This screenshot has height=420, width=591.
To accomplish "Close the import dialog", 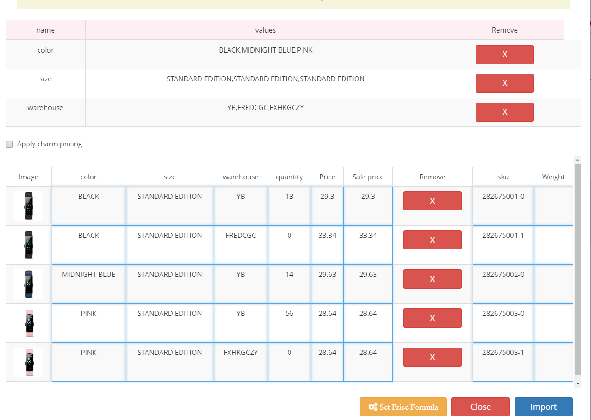I will tap(480, 407).
